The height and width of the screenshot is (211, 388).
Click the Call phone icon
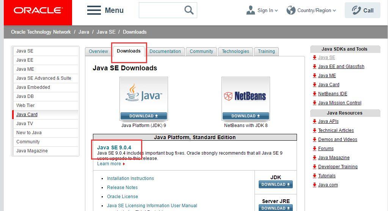(356, 10)
